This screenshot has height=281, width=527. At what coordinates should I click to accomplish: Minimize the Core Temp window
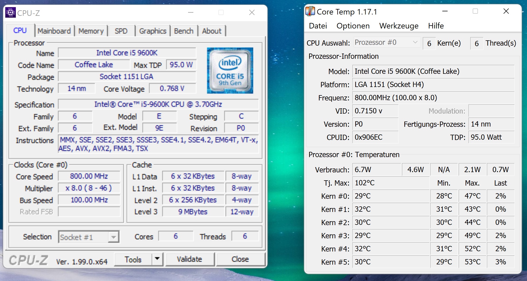[x=445, y=11]
